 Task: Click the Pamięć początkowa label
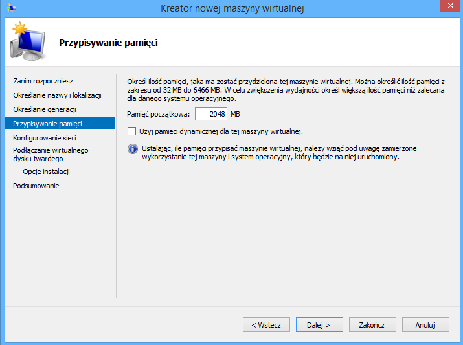158,114
